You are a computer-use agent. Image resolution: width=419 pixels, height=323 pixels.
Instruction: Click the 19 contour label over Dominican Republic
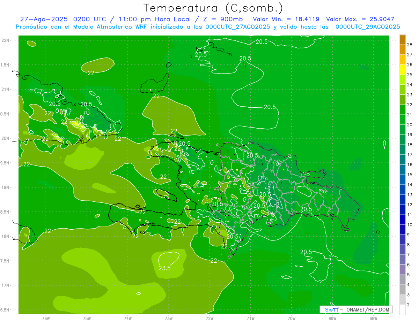[268, 185]
